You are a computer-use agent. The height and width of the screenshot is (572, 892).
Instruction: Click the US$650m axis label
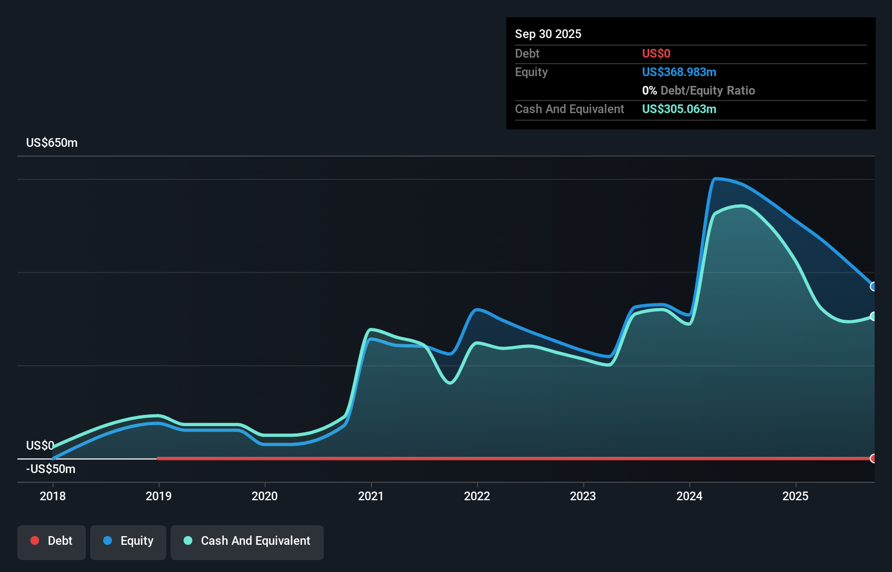pyautogui.click(x=51, y=142)
